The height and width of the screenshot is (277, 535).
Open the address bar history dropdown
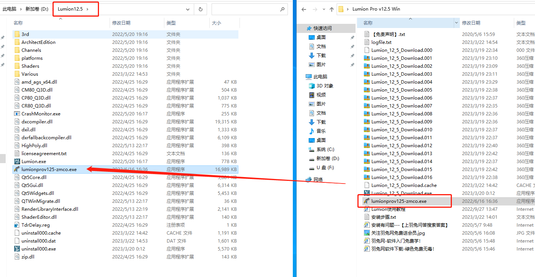[x=188, y=9]
